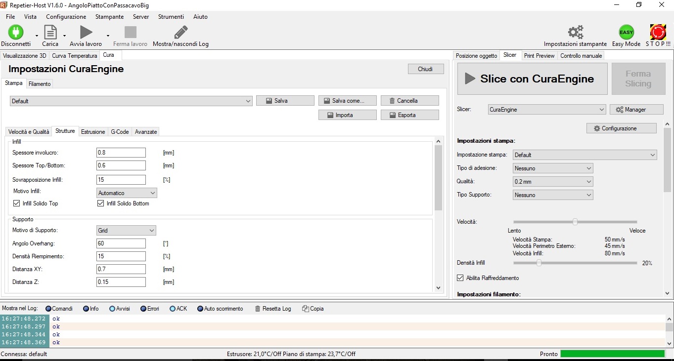
Task: Open Motivo Infill Automatico dropdown
Action: (127, 193)
